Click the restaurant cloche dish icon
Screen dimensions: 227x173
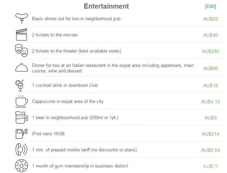pyautogui.click(x=22, y=67)
